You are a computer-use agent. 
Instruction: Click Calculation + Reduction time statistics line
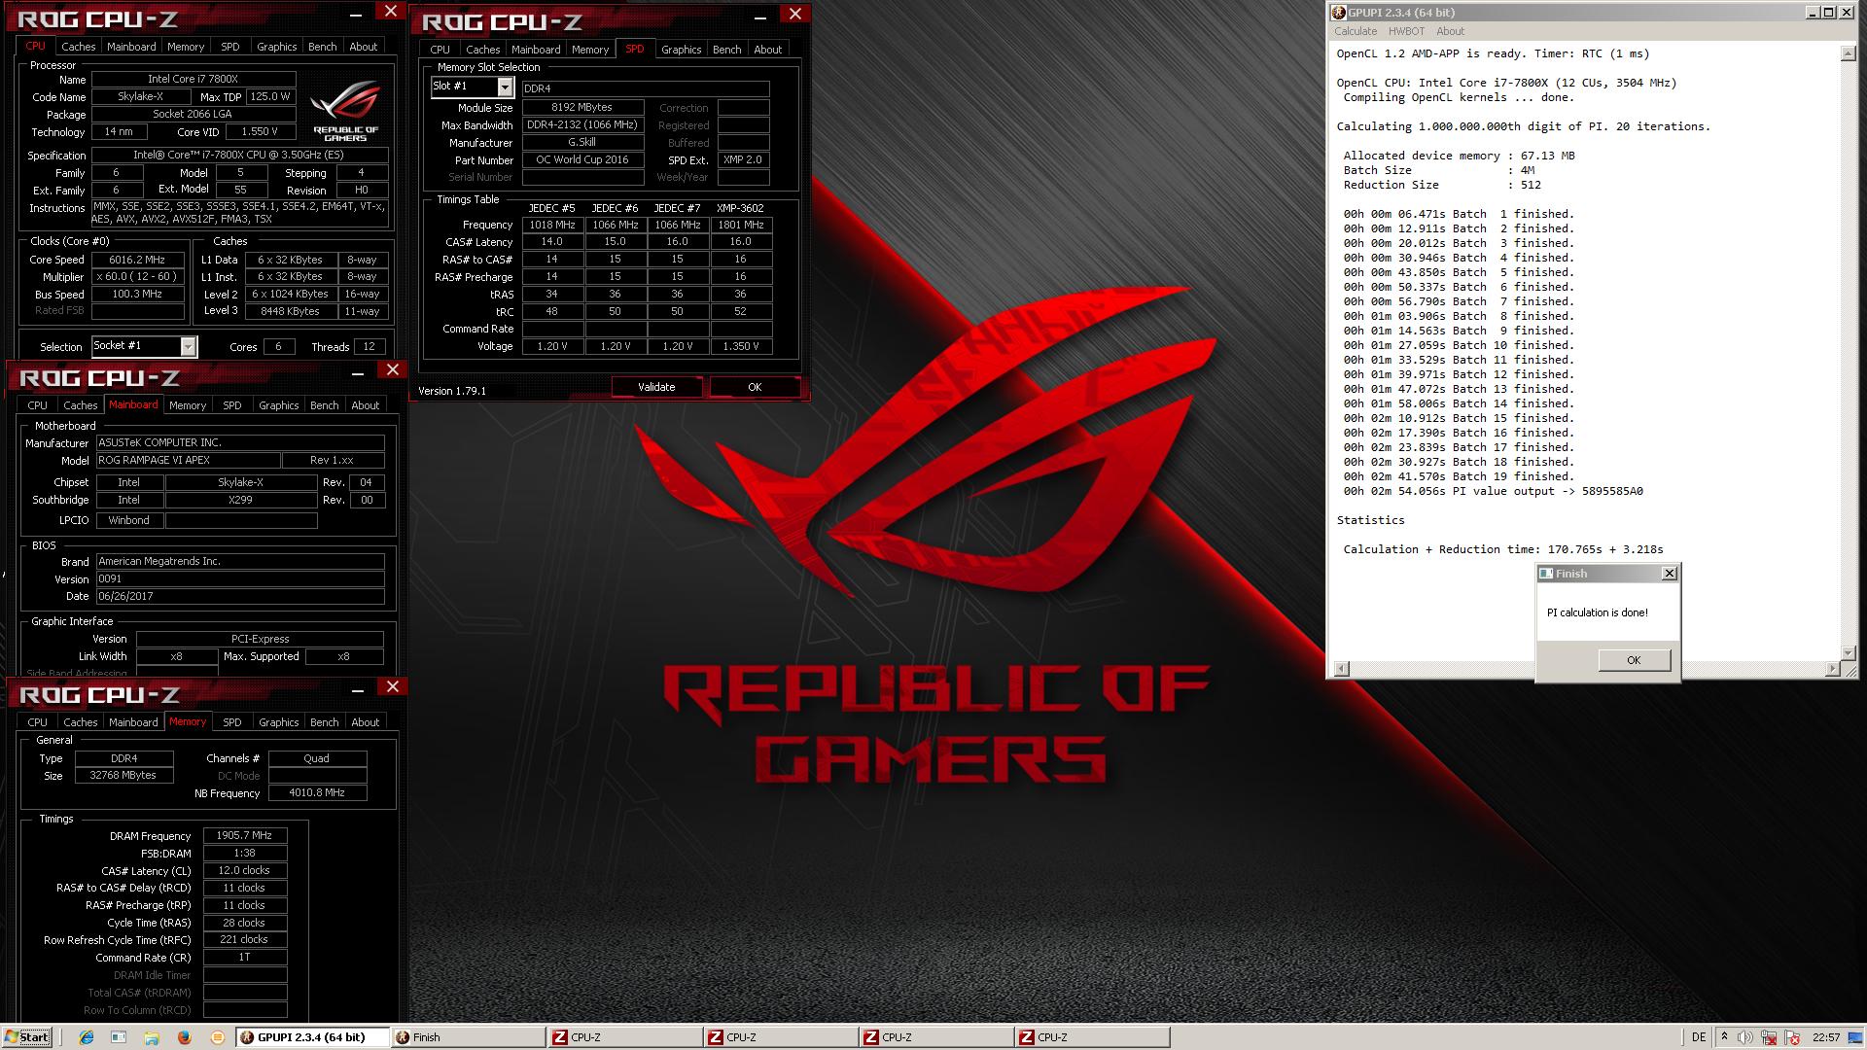(1503, 549)
